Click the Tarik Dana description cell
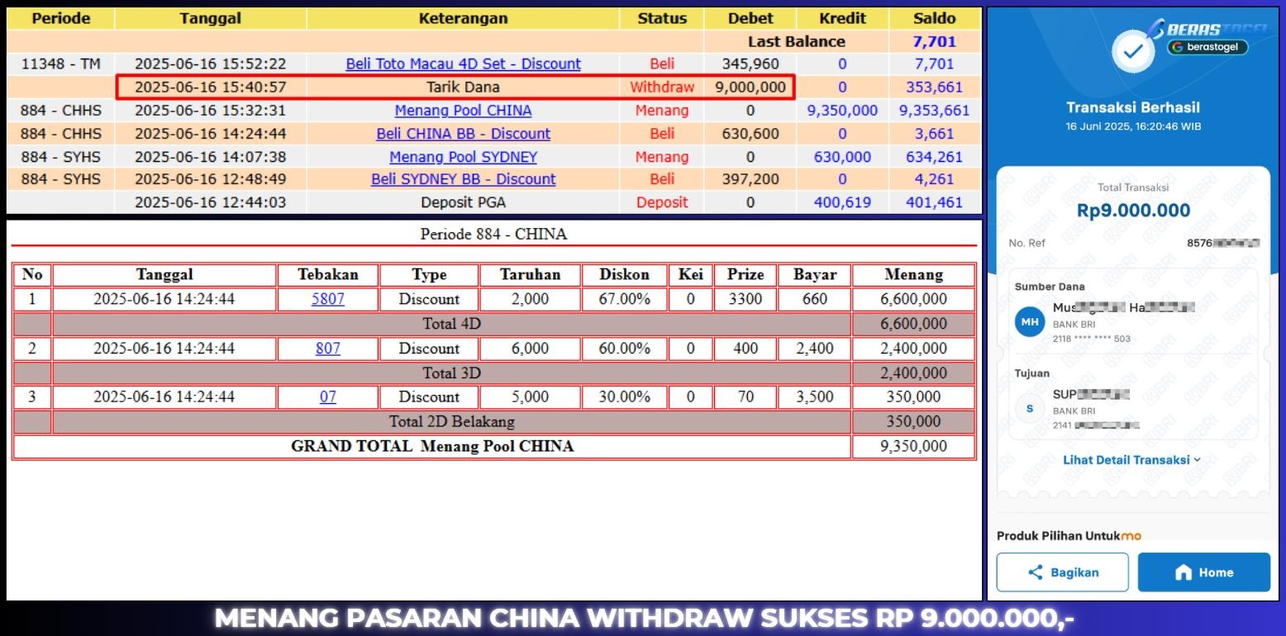The height and width of the screenshot is (636, 1286). [x=463, y=87]
